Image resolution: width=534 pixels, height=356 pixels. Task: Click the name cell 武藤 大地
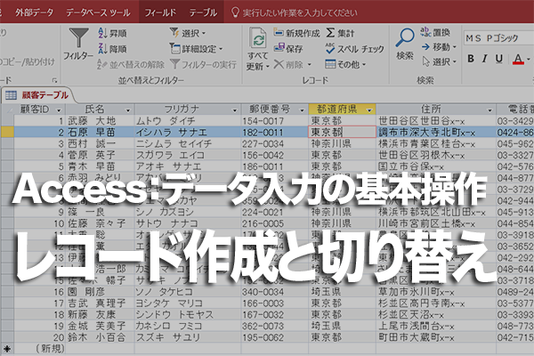[x=100, y=121]
